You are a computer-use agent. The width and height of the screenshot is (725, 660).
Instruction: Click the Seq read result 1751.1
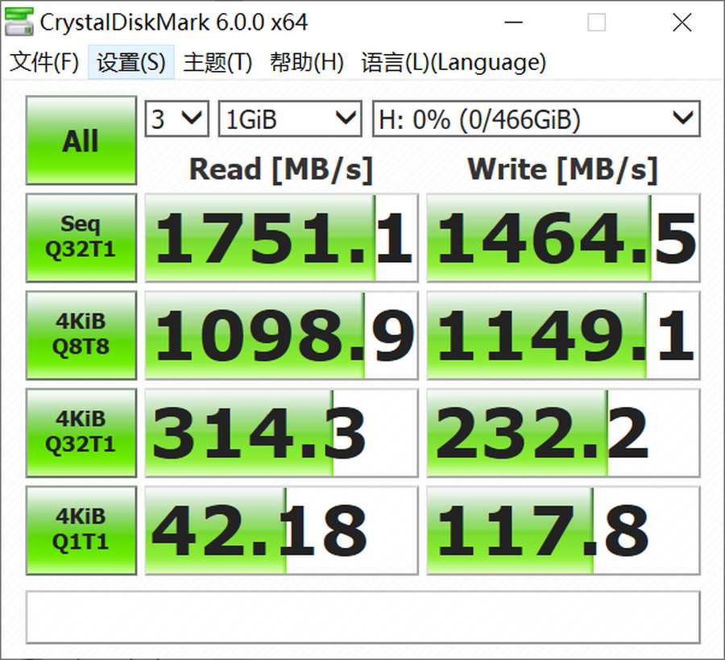(x=281, y=238)
